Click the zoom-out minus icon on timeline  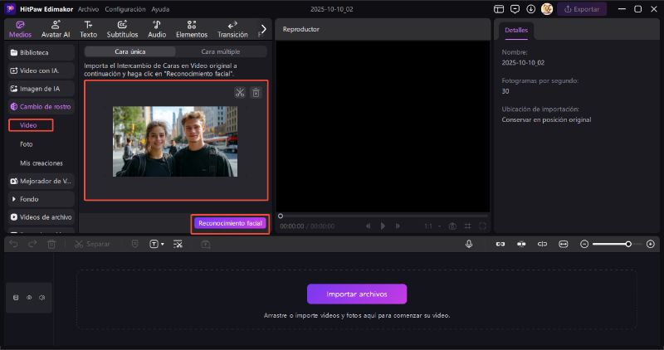click(584, 244)
